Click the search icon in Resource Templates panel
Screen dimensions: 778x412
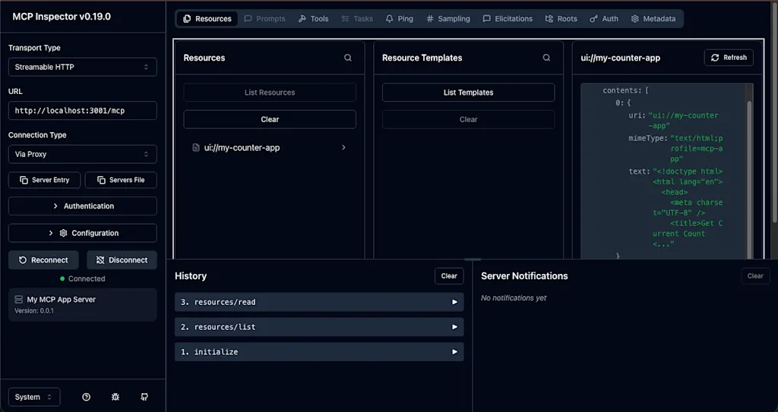coord(546,58)
